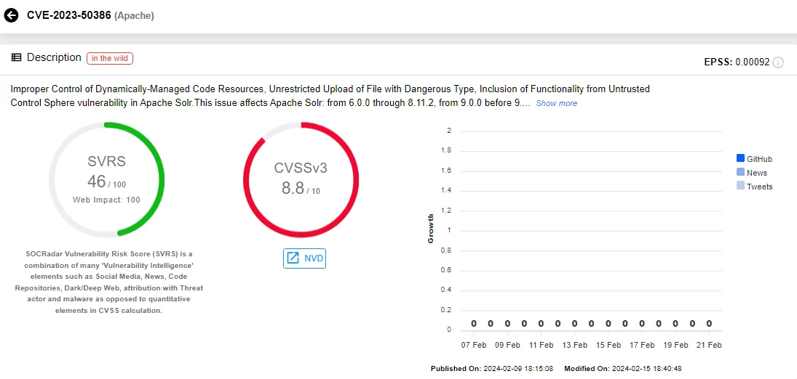The width and height of the screenshot is (797, 379).
Task: Click the back arrow icon
Action: (x=11, y=16)
